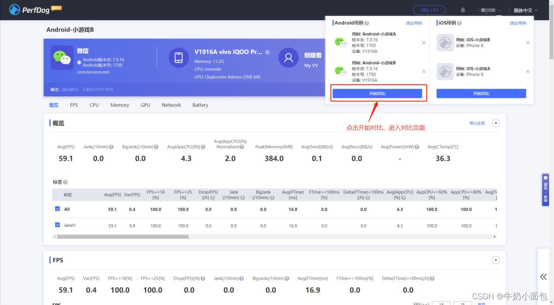Image resolution: width=554 pixels, height=305 pixels.
Task: Collapse the FPS panel using its circle arrow
Action: coord(496,260)
